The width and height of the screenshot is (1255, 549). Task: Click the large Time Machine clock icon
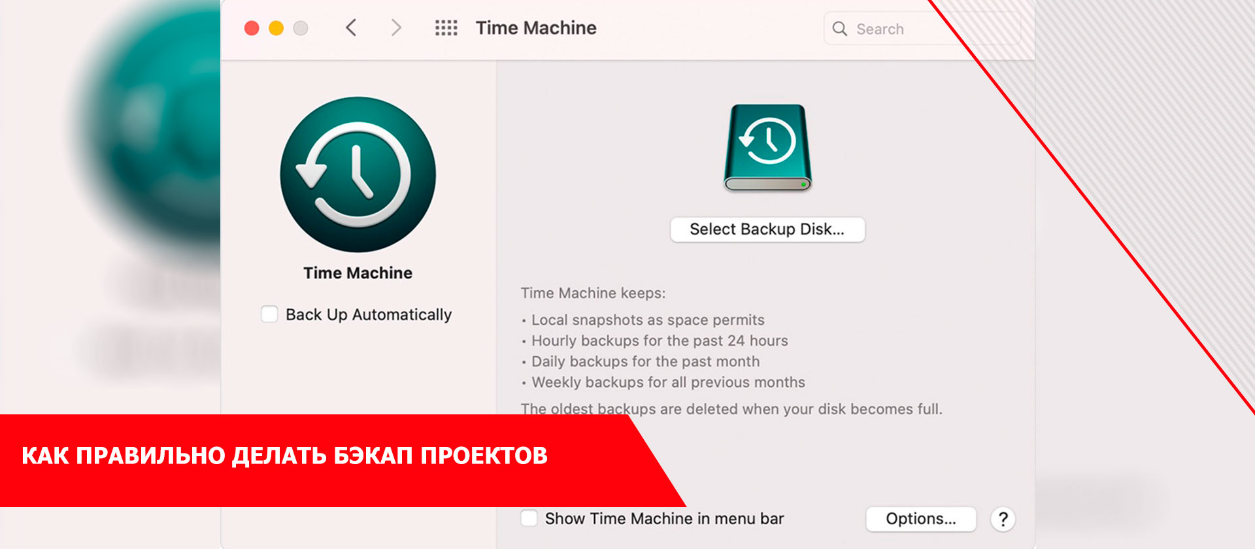tap(358, 175)
